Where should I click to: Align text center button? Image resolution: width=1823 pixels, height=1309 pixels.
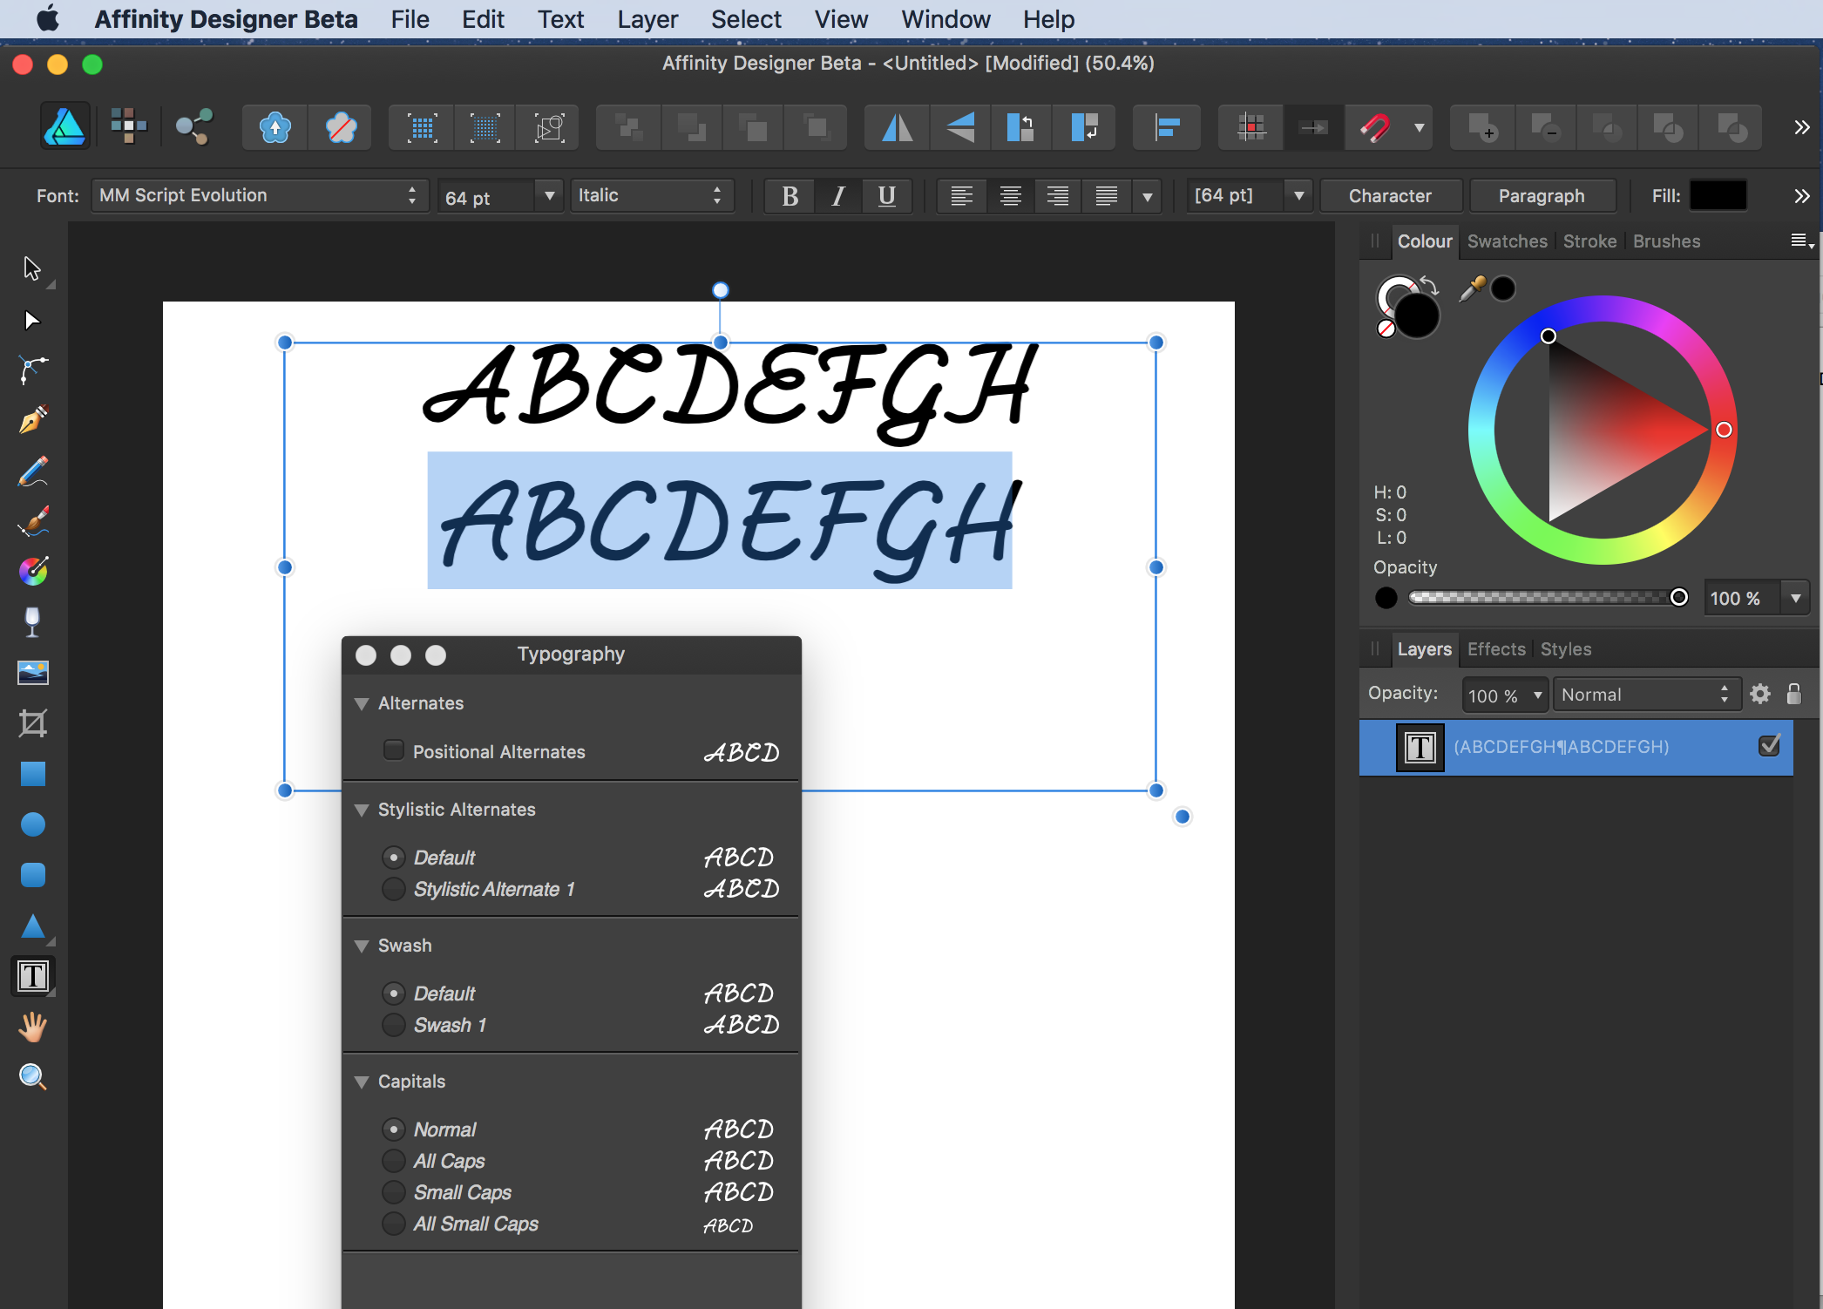point(1010,196)
